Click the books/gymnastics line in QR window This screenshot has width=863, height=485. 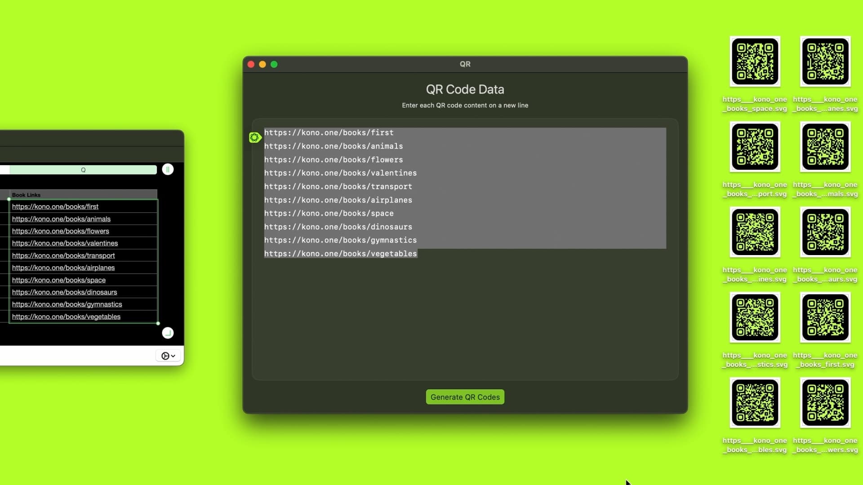(x=341, y=240)
